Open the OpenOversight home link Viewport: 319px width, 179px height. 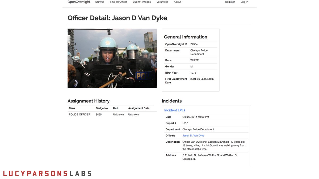(x=79, y=2)
